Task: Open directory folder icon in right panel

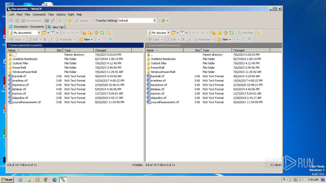Action: coord(173,33)
